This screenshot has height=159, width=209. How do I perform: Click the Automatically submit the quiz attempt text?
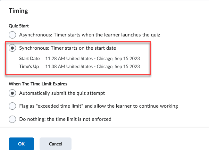[x=62, y=93]
